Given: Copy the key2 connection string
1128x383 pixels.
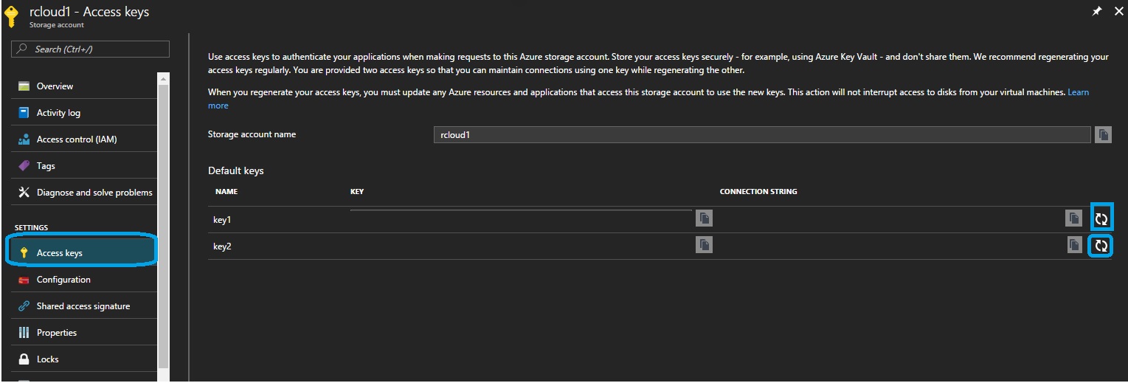Looking at the screenshot, I should 1074,245.
